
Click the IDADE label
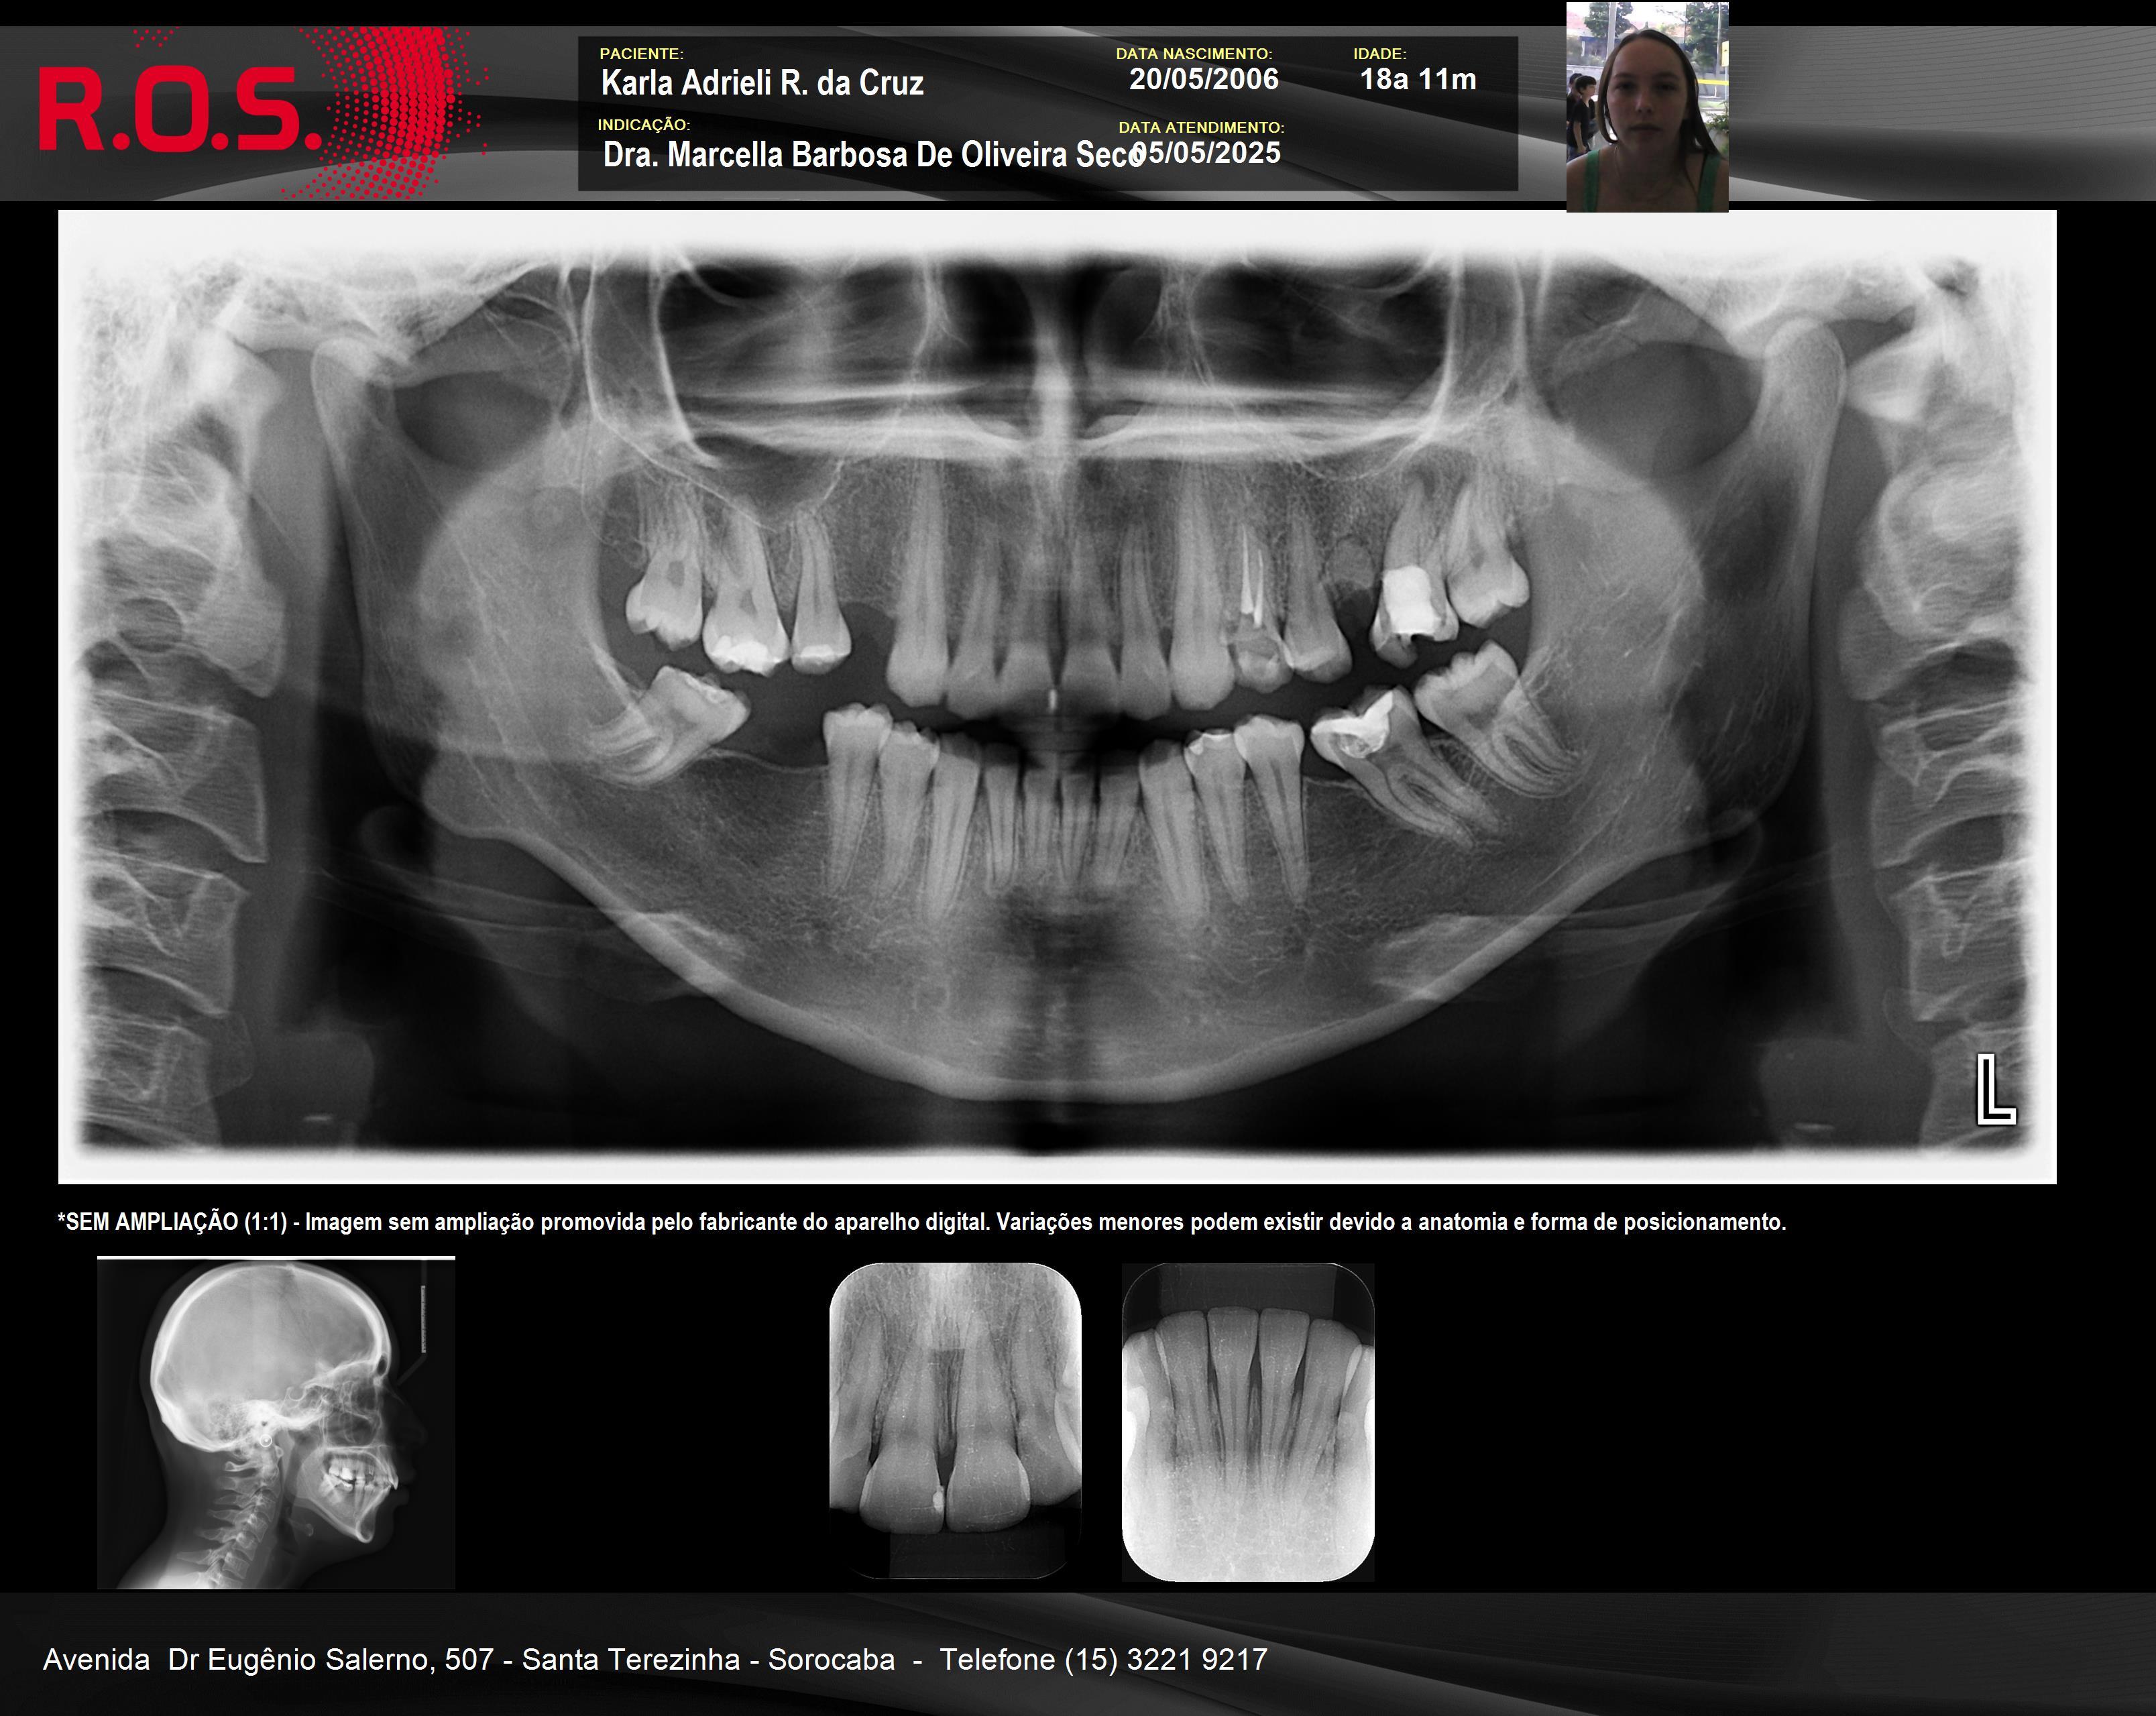point(1379,54)
